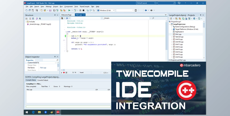Close the File1.cpp editor tab
The width and height of the screenshot is (230, 116).
coord(84,15)
